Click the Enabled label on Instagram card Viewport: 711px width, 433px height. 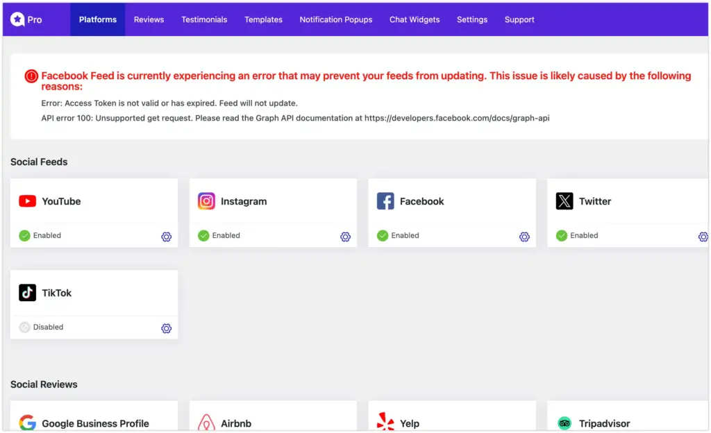click(226, 235)
